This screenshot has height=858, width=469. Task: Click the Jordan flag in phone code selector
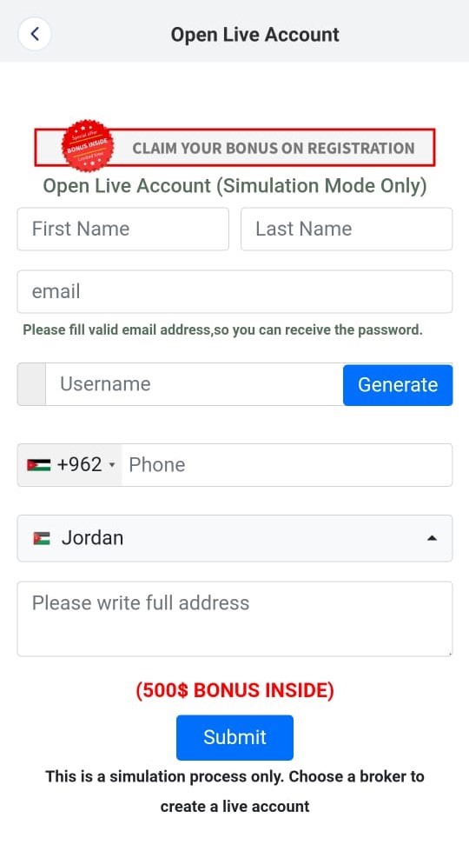[x=38, y=465]
